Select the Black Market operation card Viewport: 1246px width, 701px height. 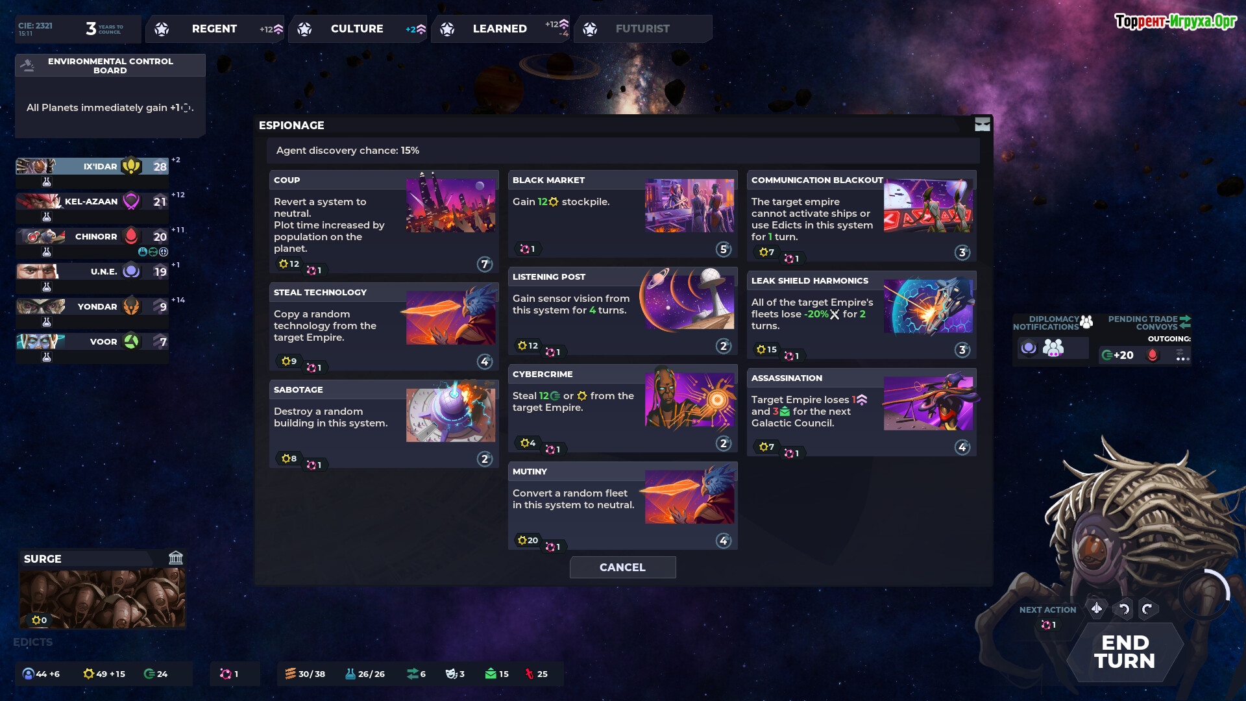[x=622, y=214]
